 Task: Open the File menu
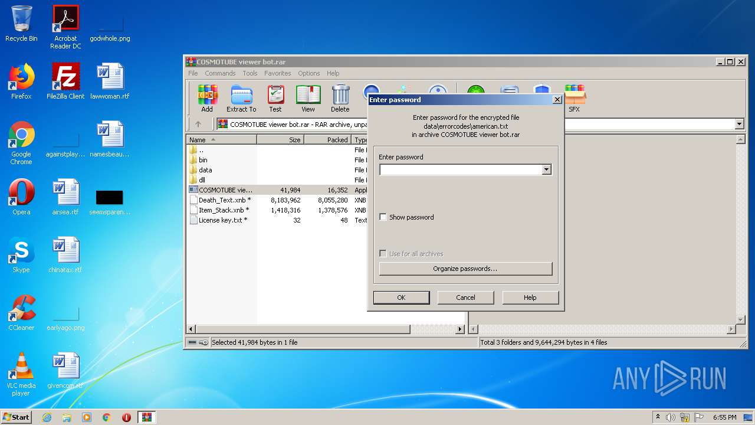click(193, 73)
